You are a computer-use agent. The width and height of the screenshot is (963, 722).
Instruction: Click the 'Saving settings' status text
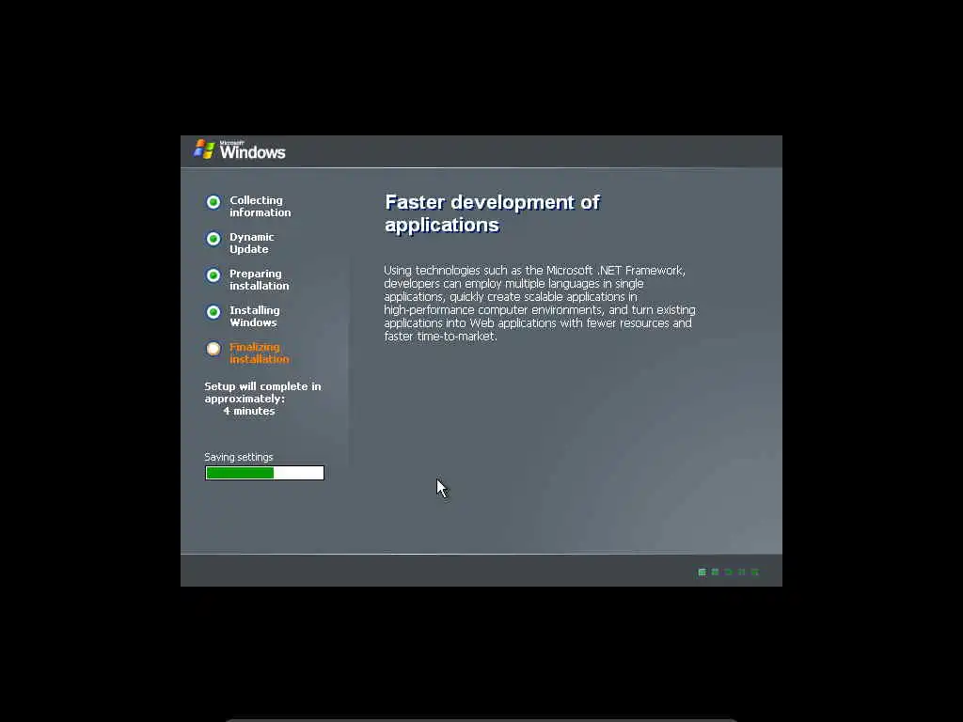[x=238, y=458]
